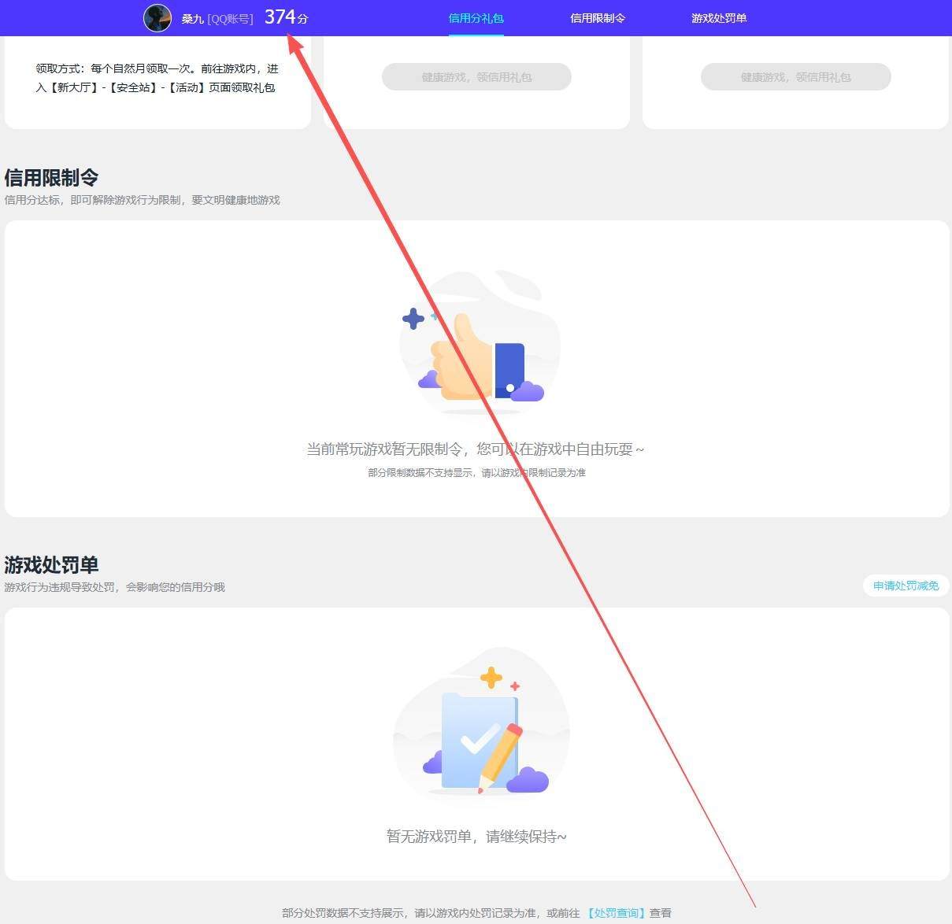Open the 信用限制令 tab

click(598, 18)
